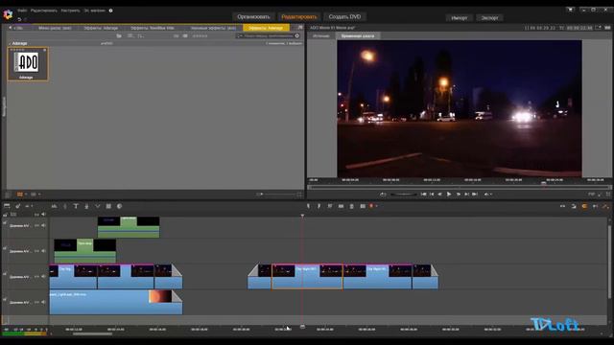
Task: Click the library search field
Action: click(268, 36)
